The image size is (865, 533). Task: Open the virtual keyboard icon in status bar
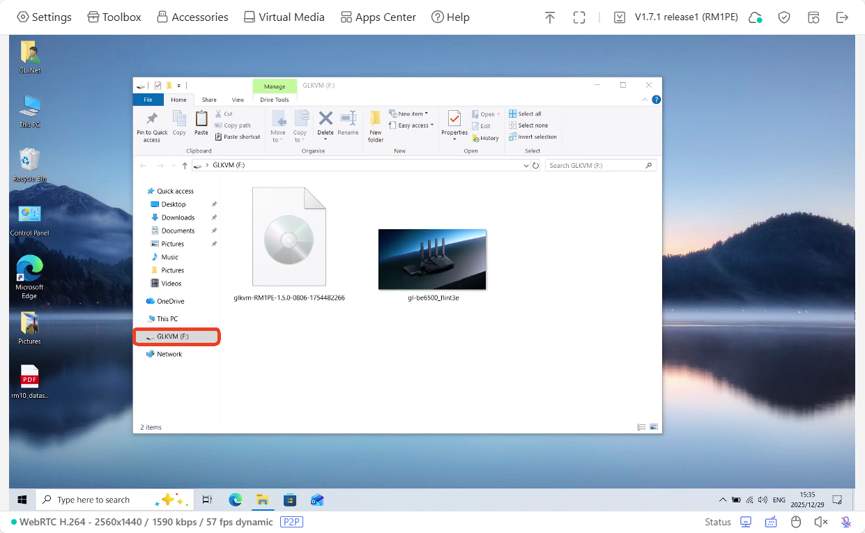pyautogui.click(x=770, y=521)
